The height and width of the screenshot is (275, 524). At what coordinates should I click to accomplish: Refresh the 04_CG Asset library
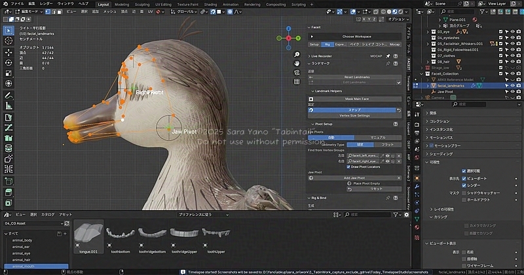click(x=67, y=223)
